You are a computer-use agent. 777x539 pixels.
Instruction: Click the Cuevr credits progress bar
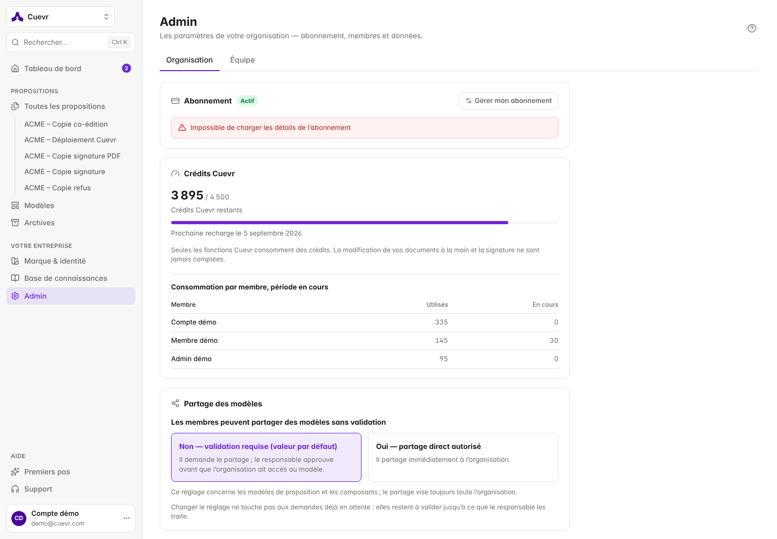pos(365,223)
